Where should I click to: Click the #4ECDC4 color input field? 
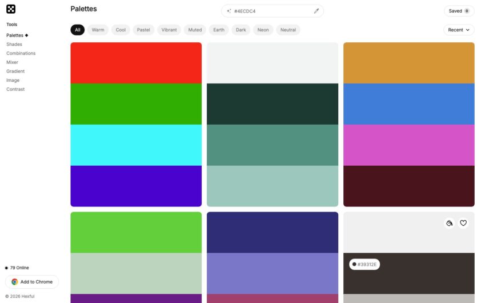click(x=272, y=11)
